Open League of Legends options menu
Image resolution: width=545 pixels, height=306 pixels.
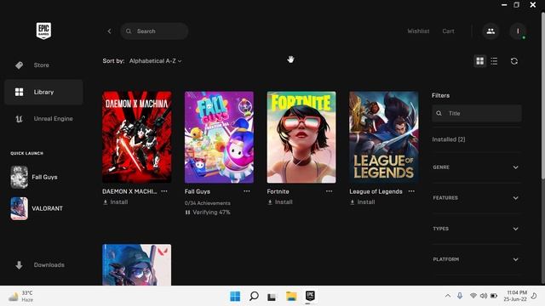coord(411,191)
